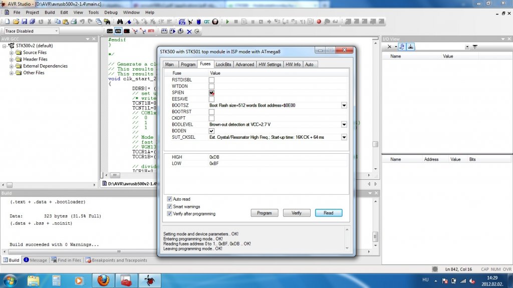The width and height of the screenshot is (513, 288).
Task: Toggle the RSTDISBL fuse checkbox
Action: click(212, 80)
